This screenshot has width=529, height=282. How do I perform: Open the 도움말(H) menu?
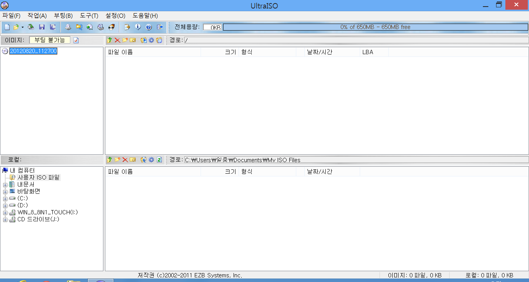click(x=145, y=16)
